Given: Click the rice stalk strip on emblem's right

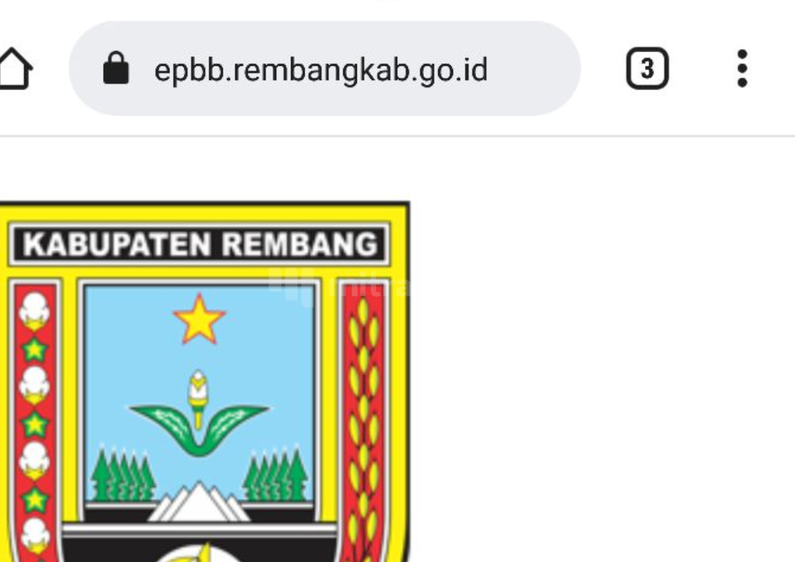Looking at the screenshot, I should (x=364, y=422).
